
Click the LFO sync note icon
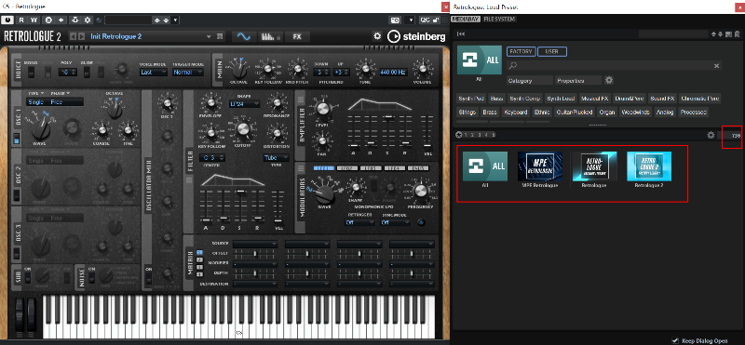point(421,222)
